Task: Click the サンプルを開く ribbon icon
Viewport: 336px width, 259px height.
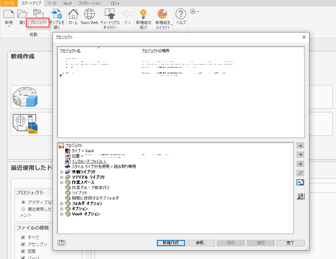Action: (x=57, y=14)
